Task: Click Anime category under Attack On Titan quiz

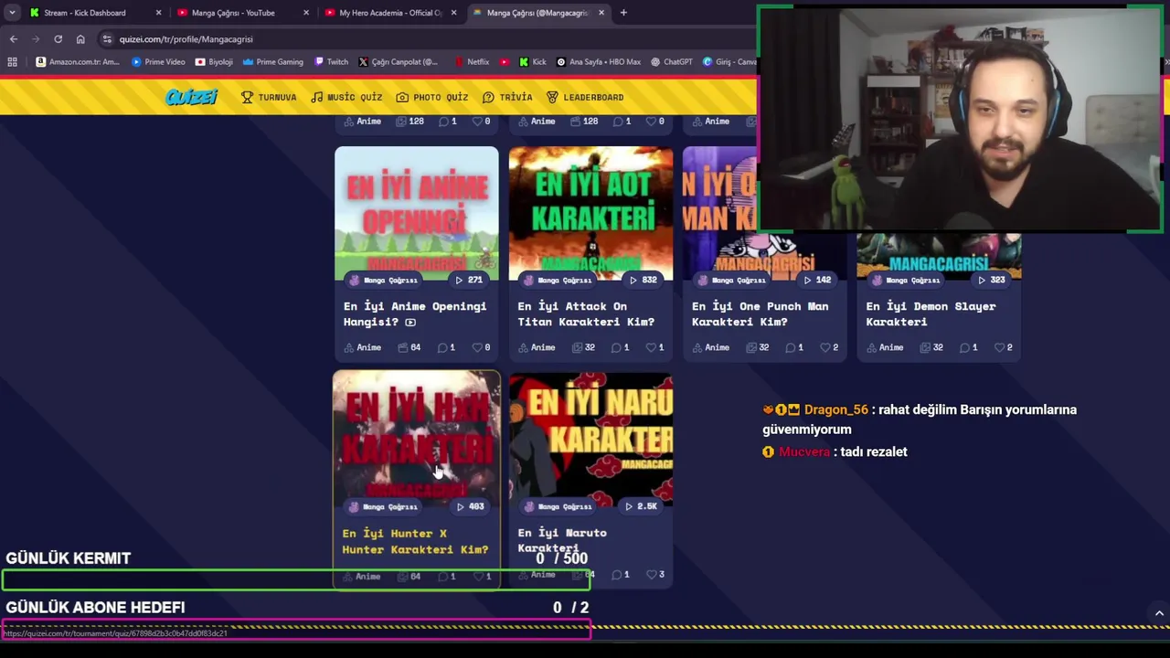Action: click(x=537, y=347)
